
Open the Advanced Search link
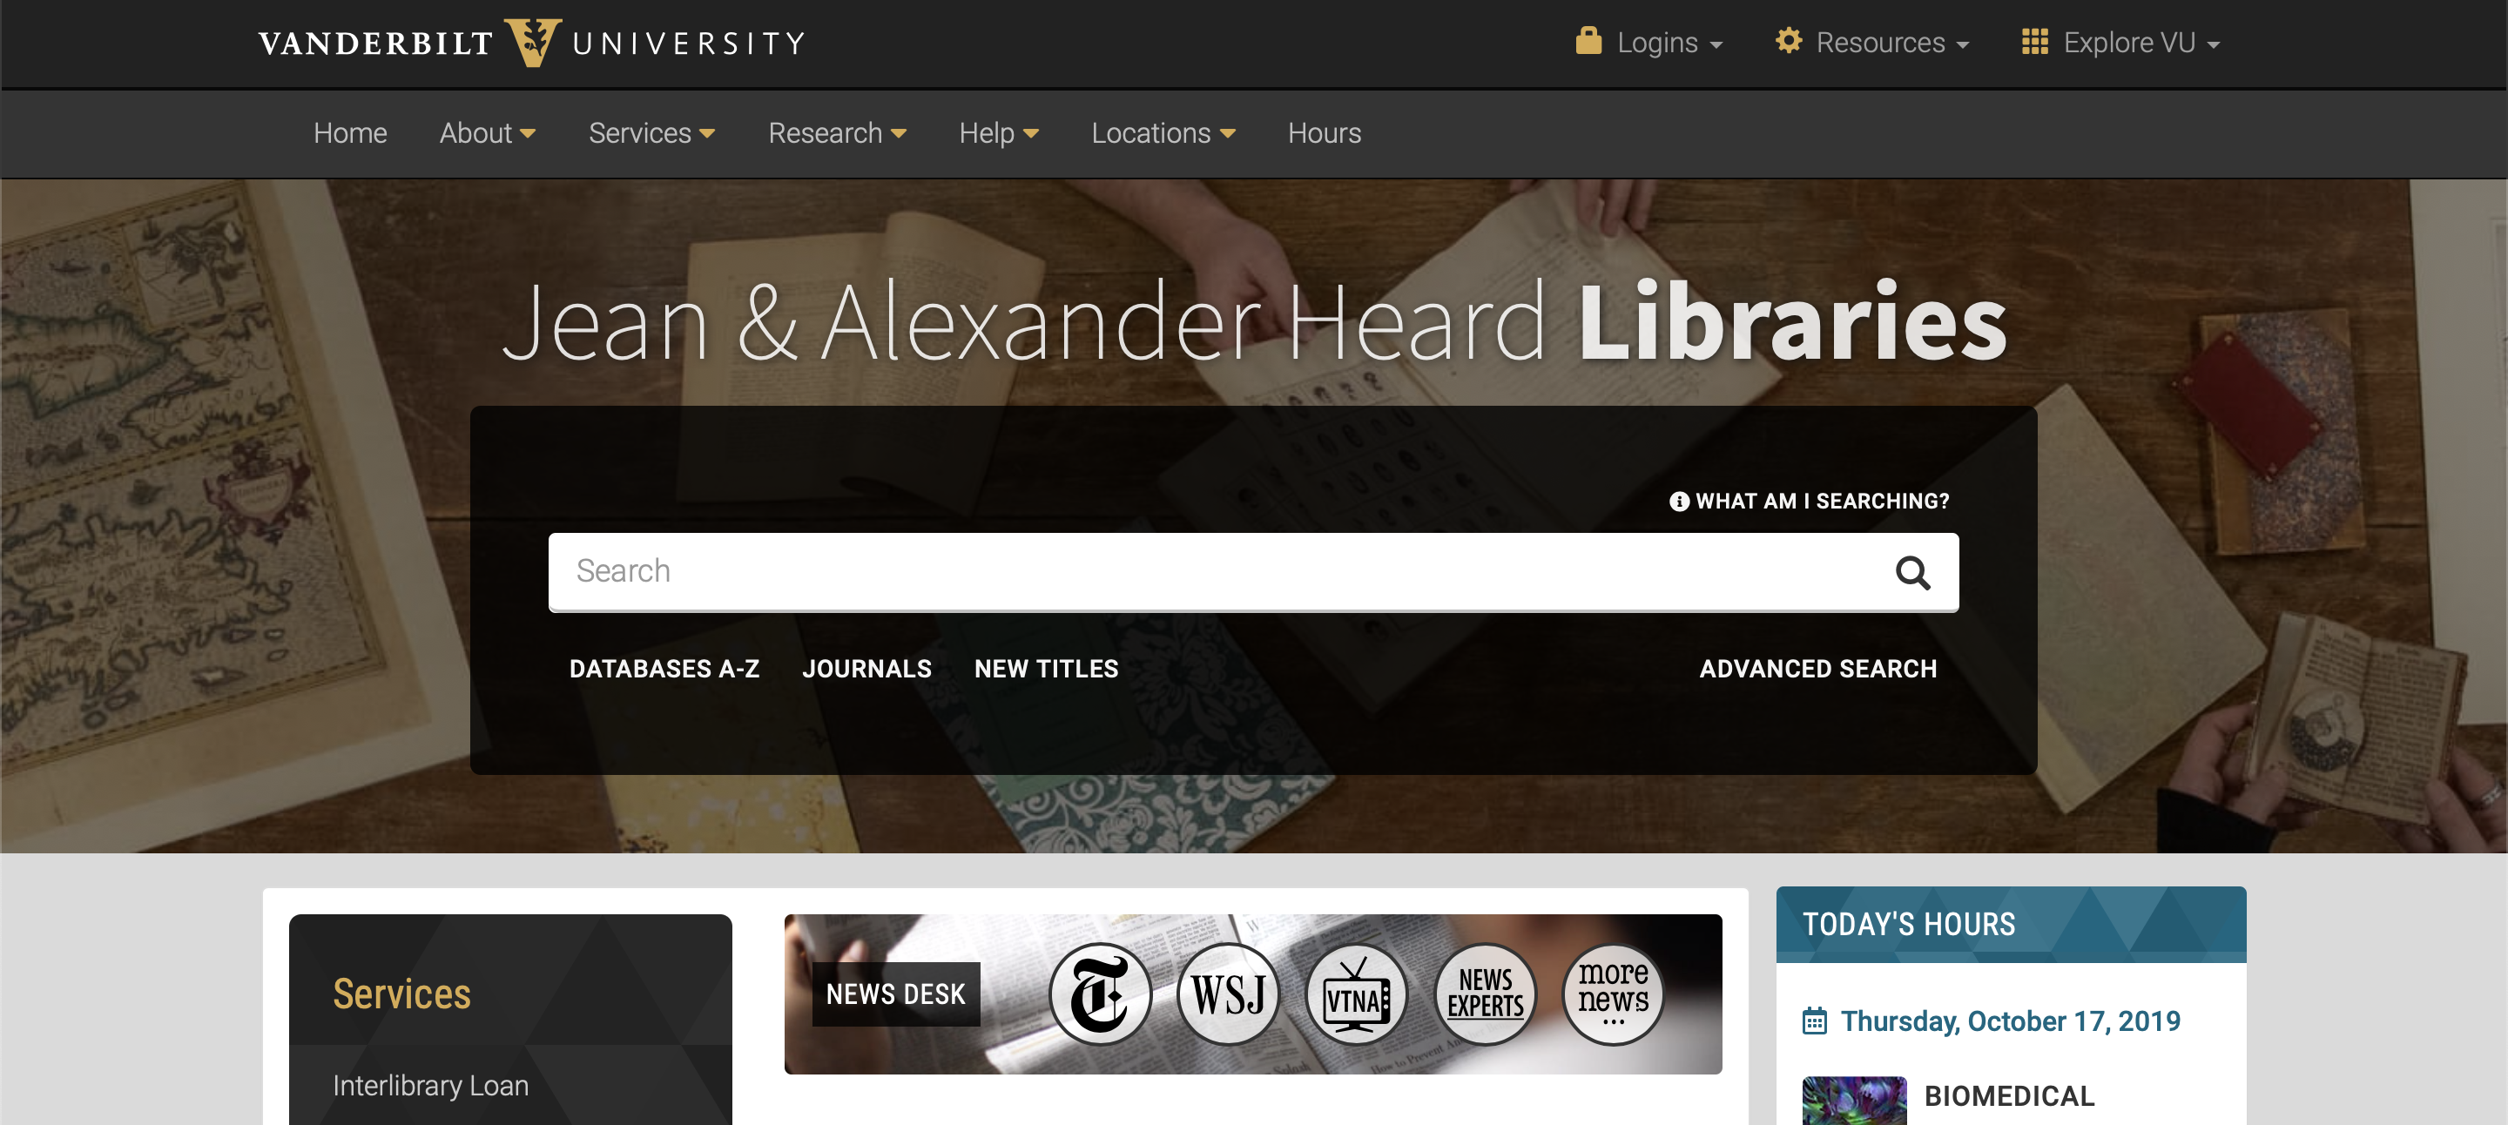tap(1817, 669)
